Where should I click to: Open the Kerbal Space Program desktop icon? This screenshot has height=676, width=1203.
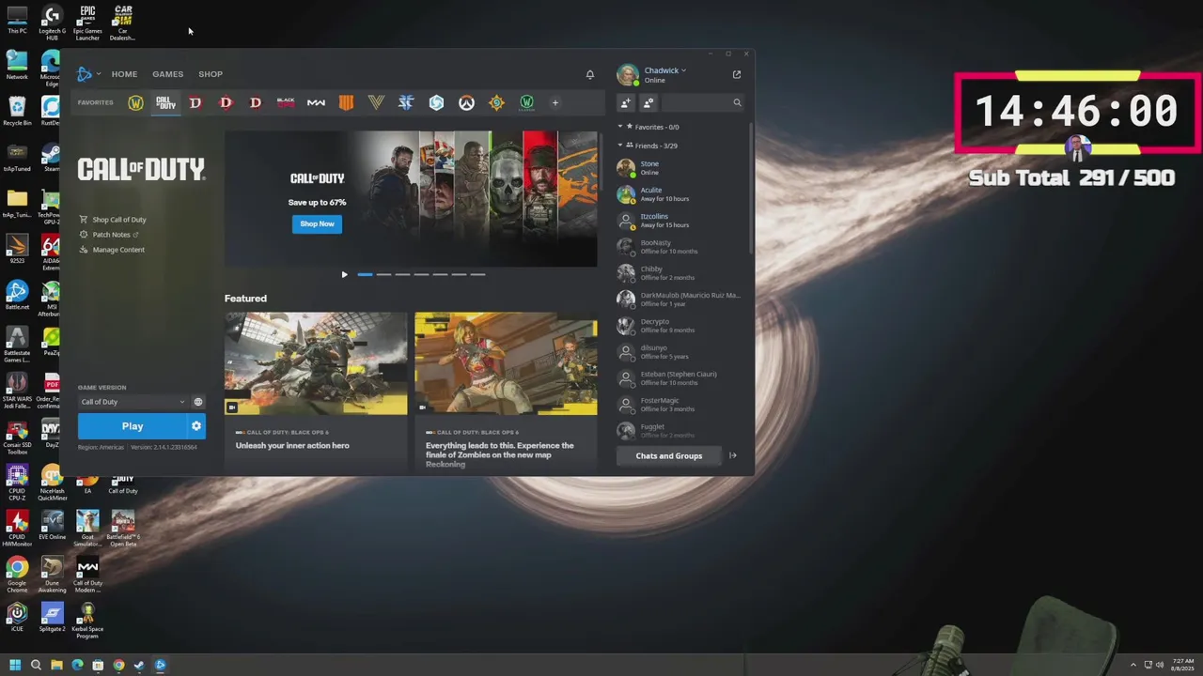click(87, 621)
